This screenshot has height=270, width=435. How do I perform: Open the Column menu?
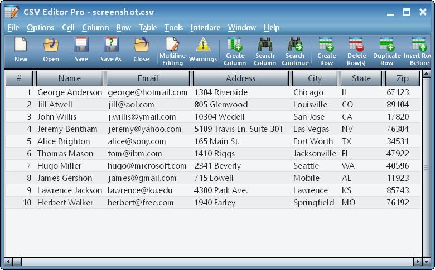tap(95, 27)
